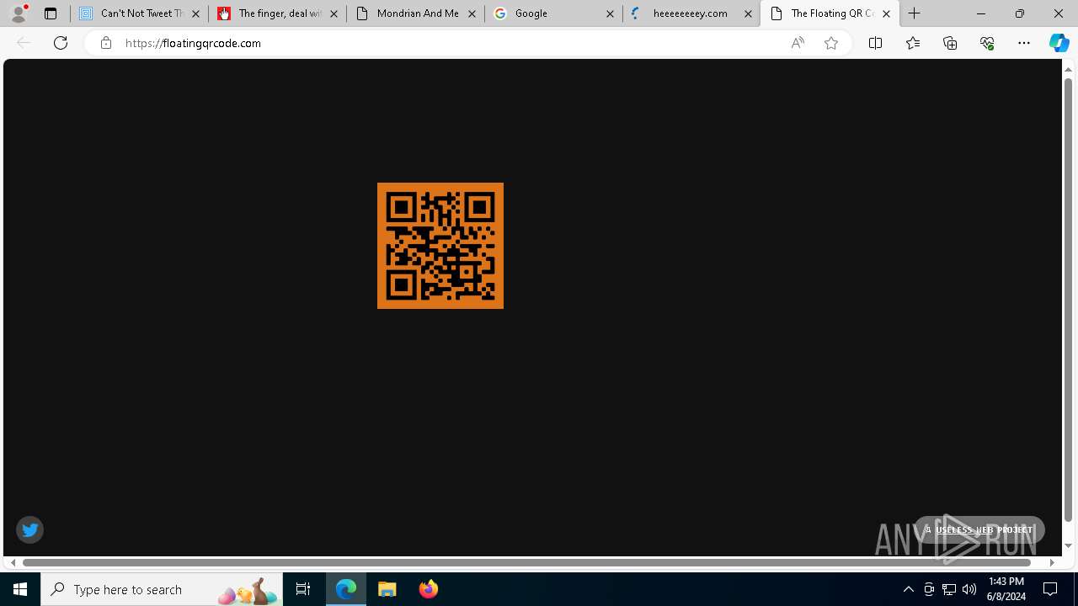Close the Mondrian And Me tab

472,13
